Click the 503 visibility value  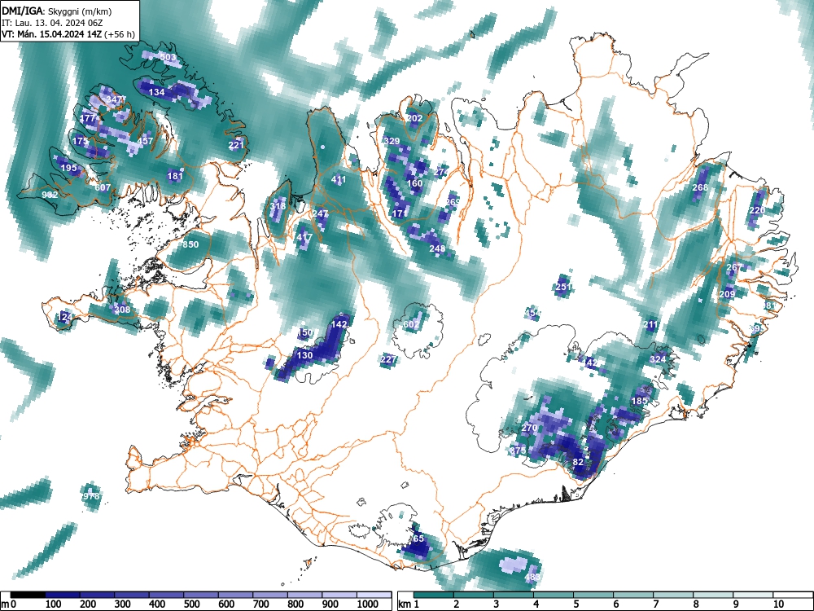168,57
